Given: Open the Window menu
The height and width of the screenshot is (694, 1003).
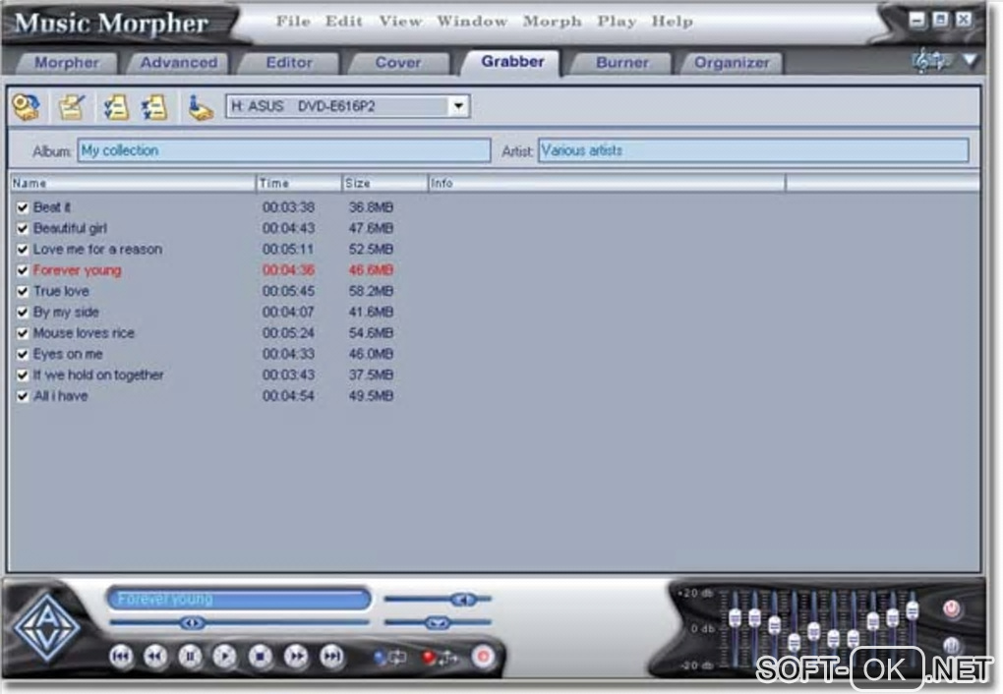Looking at the screenshot, I should pos(472,21).
